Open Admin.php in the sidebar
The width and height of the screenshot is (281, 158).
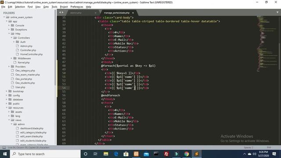pos(26,46)
